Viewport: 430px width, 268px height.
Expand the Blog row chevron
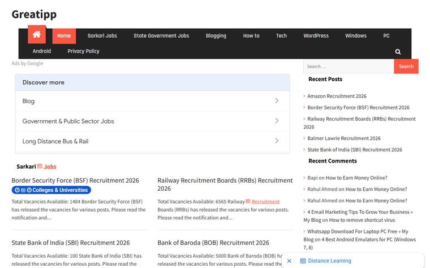277,100
